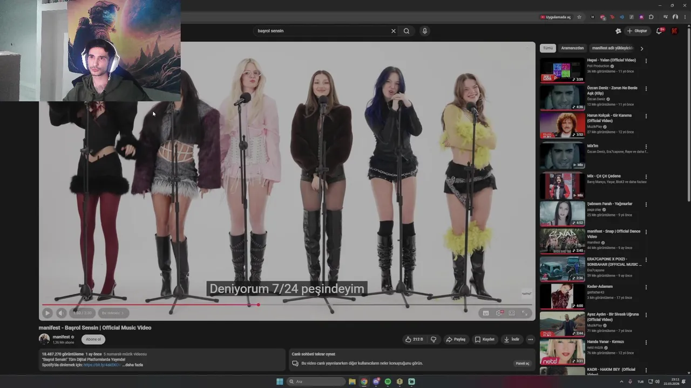The width and height of the screenshot is (691, 388).
Task: Click the icon left of Oluştur
Action: tap(618, 31)
